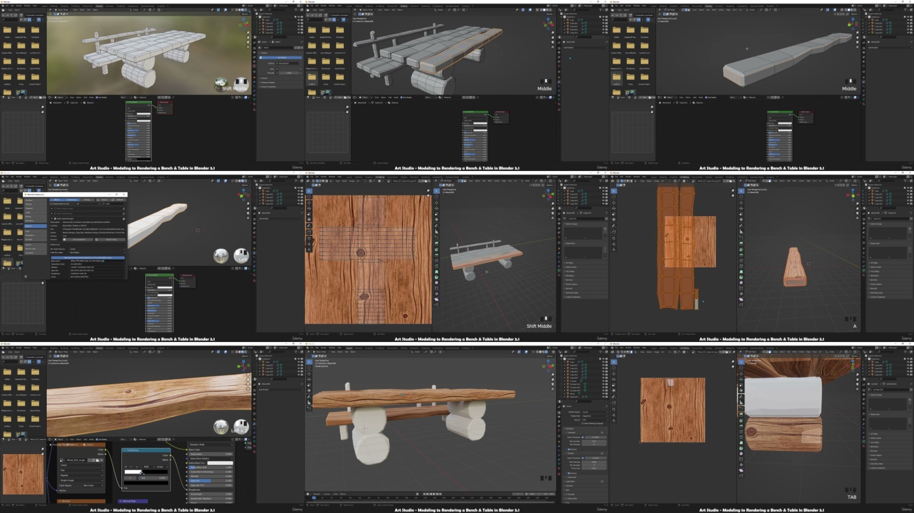Open the Material properties tab beside the Cycles settings
Image resolution: width=914 pixels, height=513 pixels.
pos(559,468)
